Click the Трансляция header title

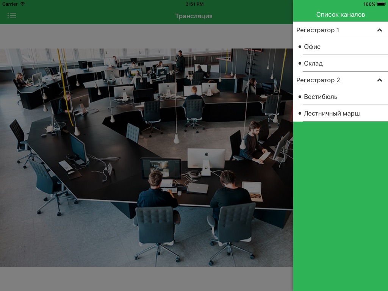pos(194,16)
